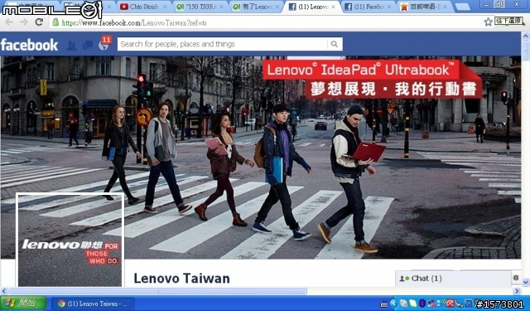Reload the page with the refresh icon
The height and width of the screenshot is (311, 530).
(x=39, y=22)
